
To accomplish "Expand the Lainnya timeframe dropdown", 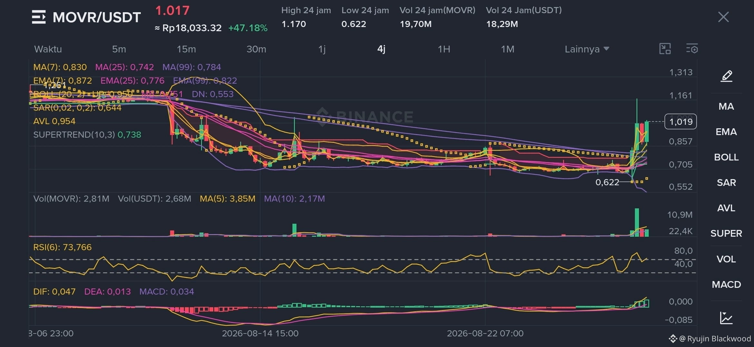I will coord(587,49).
